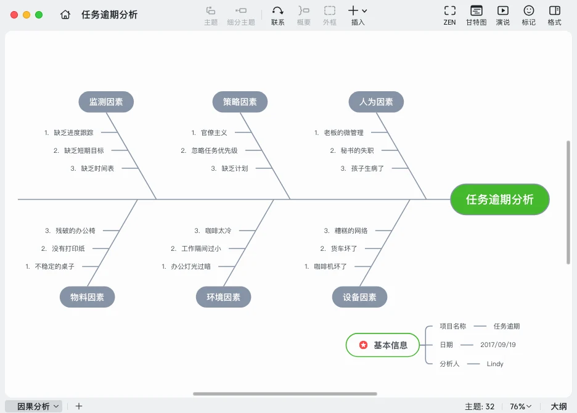577x413 pixels.
Task: Open the 标记 markers panel
Action: click(528, 14)
